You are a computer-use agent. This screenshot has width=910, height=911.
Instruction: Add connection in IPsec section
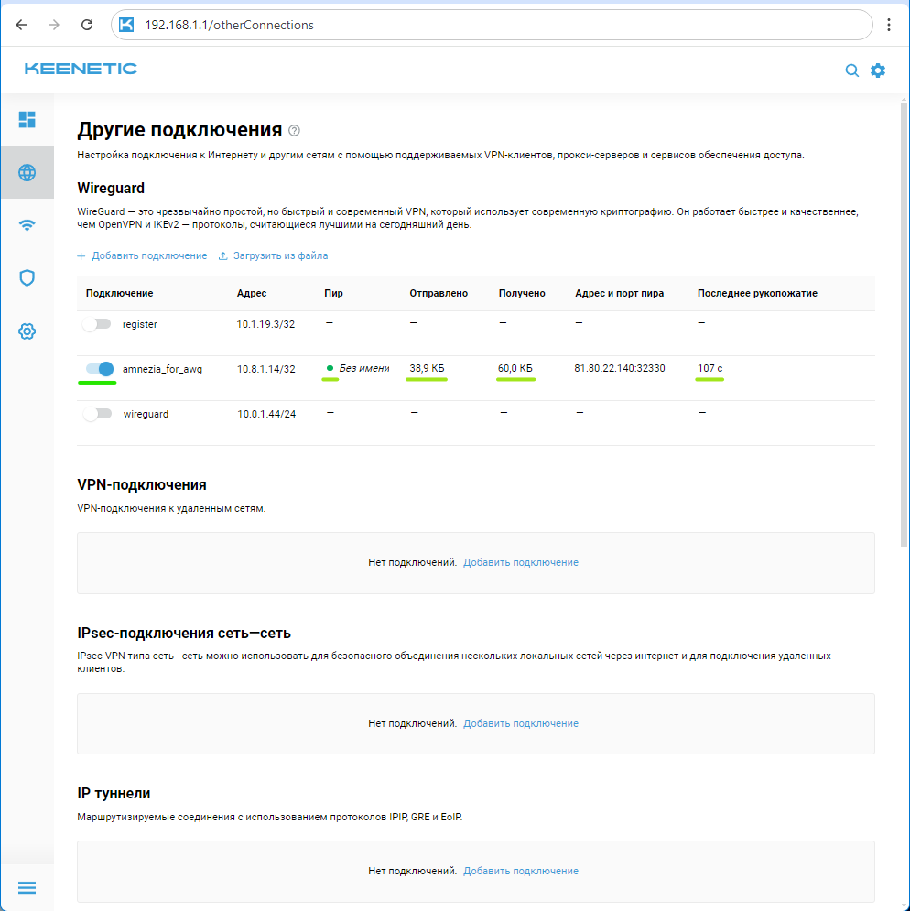[x=520, y=723]
